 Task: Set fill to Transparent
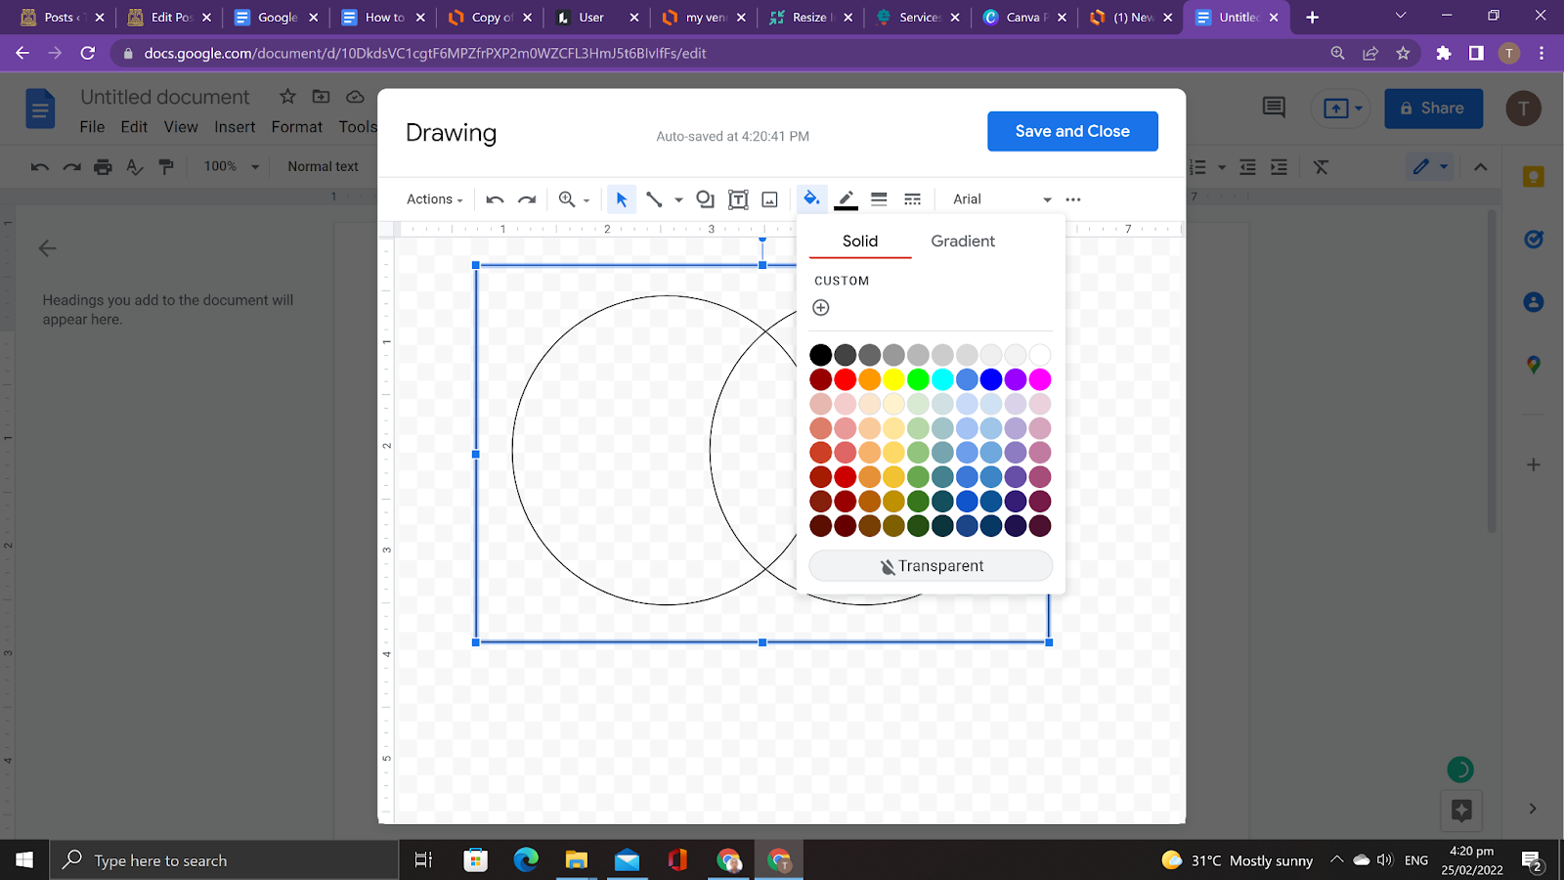coord(931,566)
